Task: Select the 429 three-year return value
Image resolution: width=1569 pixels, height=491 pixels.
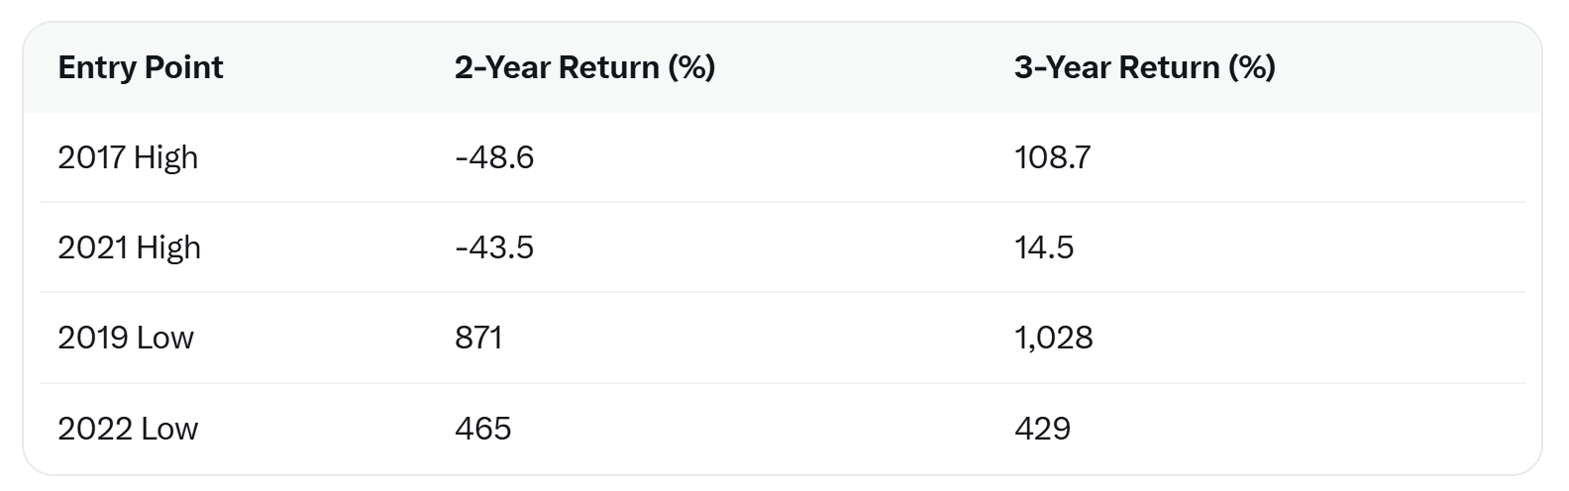Action: tap(1042, 429)
